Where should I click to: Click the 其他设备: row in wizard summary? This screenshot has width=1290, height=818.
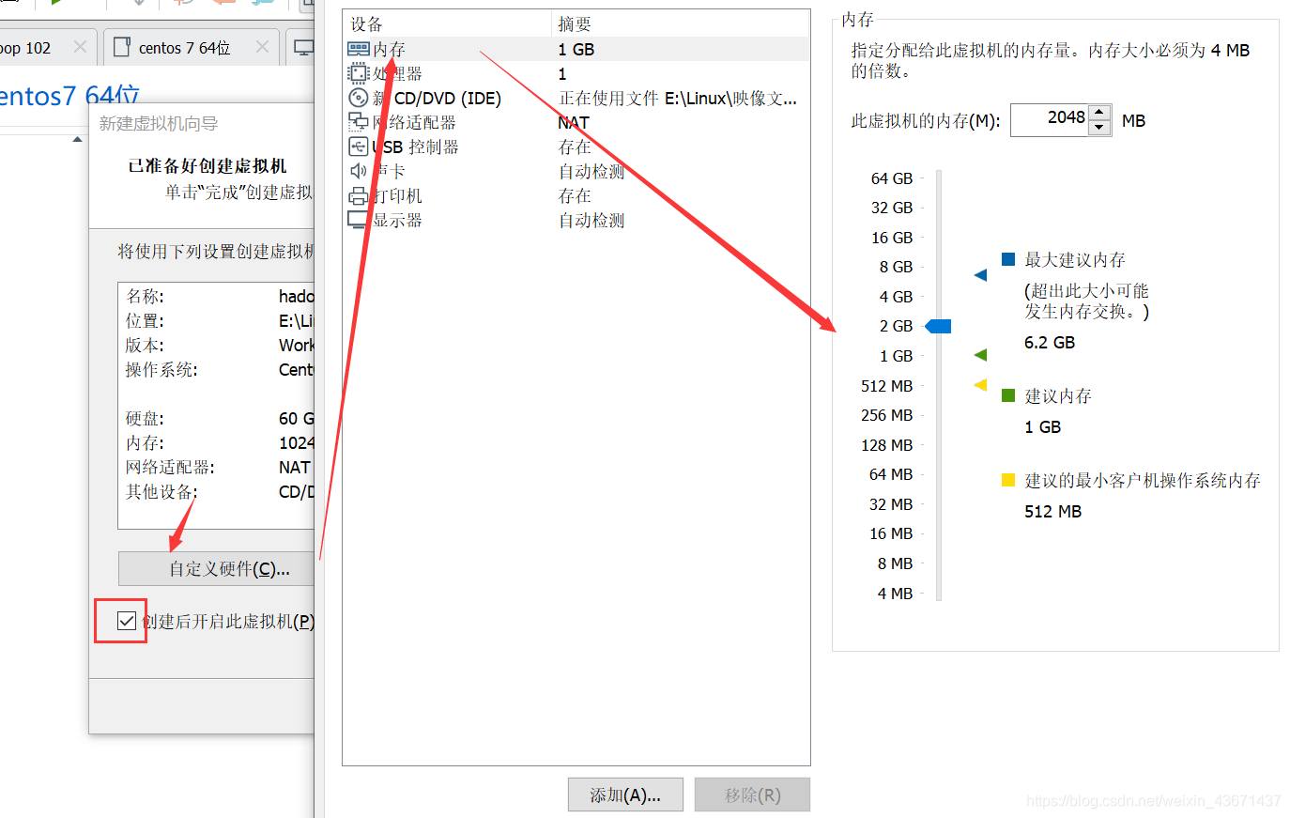218,491
